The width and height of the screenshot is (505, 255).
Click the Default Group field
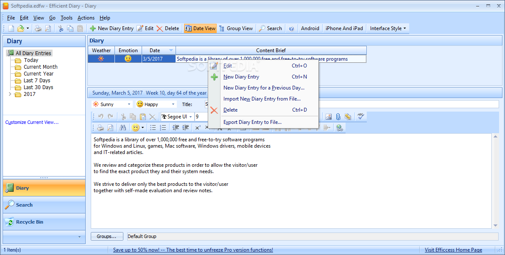click(x=312, y=236)
